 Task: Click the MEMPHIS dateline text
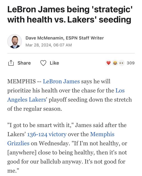(21, 81)
